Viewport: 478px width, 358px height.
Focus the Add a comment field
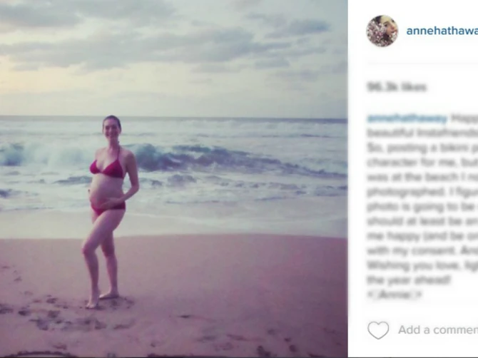coord(438,329)
